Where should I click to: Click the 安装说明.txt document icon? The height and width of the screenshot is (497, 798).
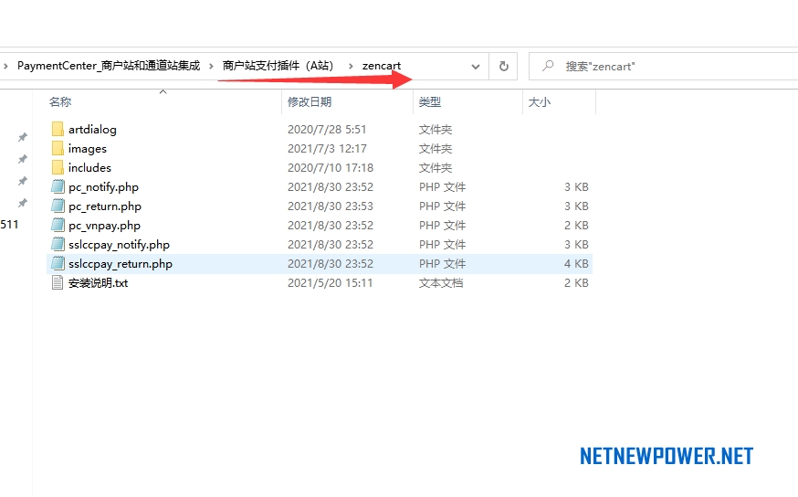point(58,282)
